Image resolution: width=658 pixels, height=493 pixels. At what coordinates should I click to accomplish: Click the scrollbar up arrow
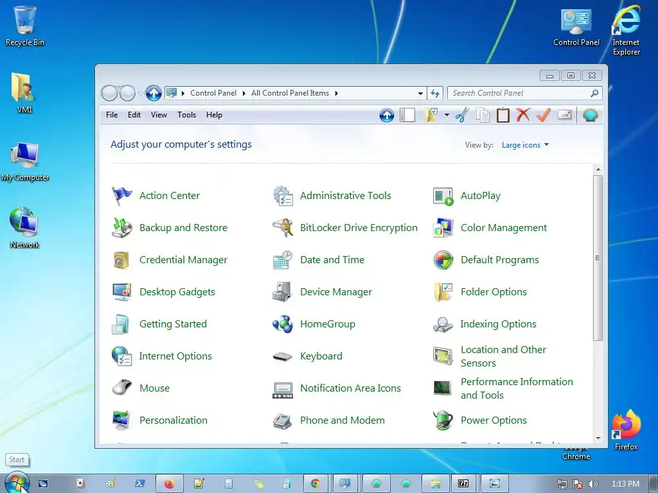(598, 169)
